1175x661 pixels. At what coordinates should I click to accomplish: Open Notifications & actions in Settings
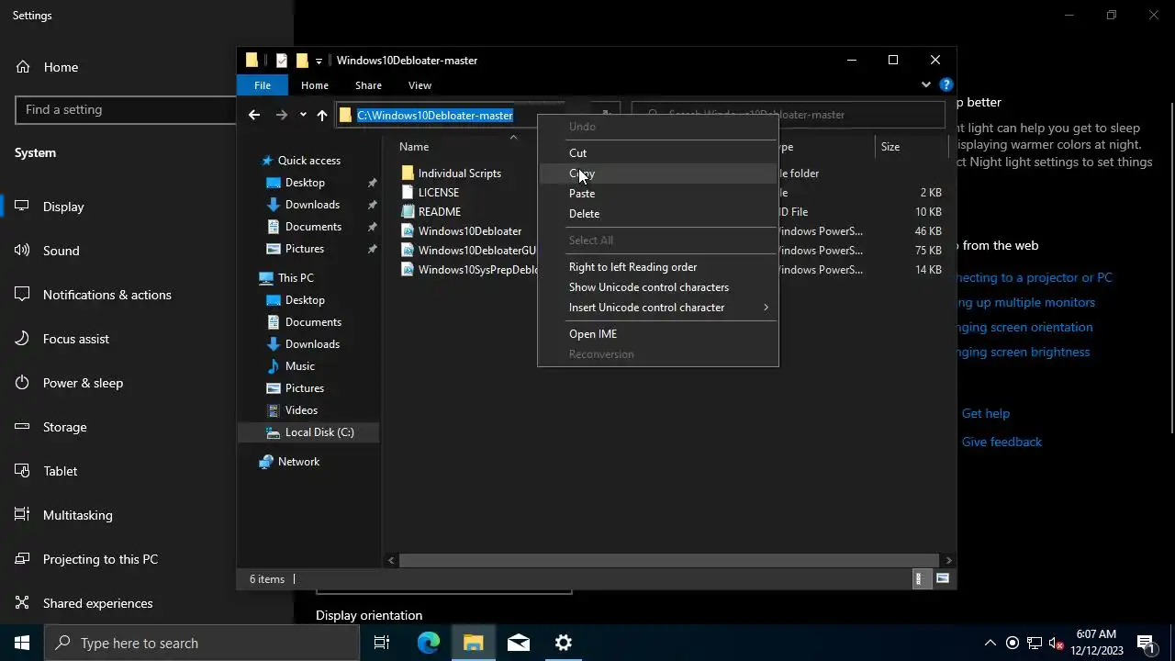coord(106,295)
